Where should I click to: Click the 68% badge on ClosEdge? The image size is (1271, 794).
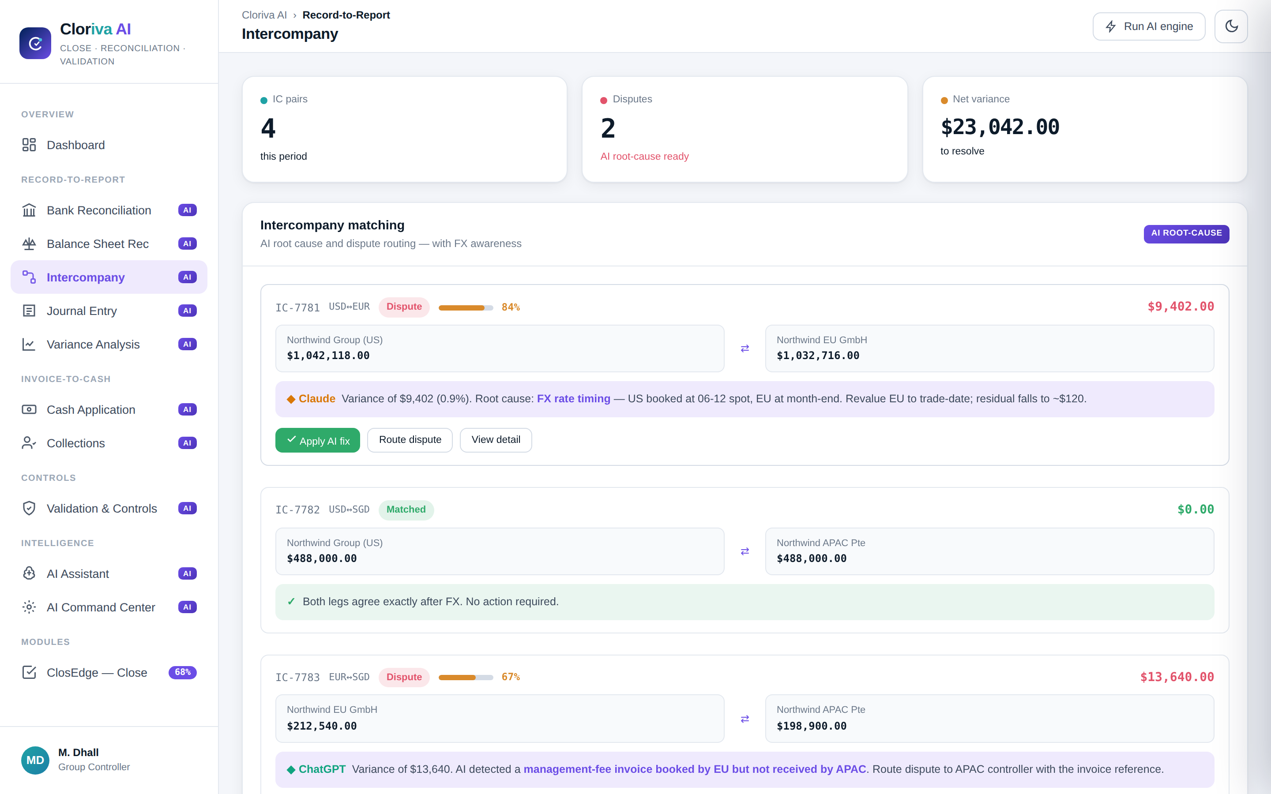click(x=182, y=673)
